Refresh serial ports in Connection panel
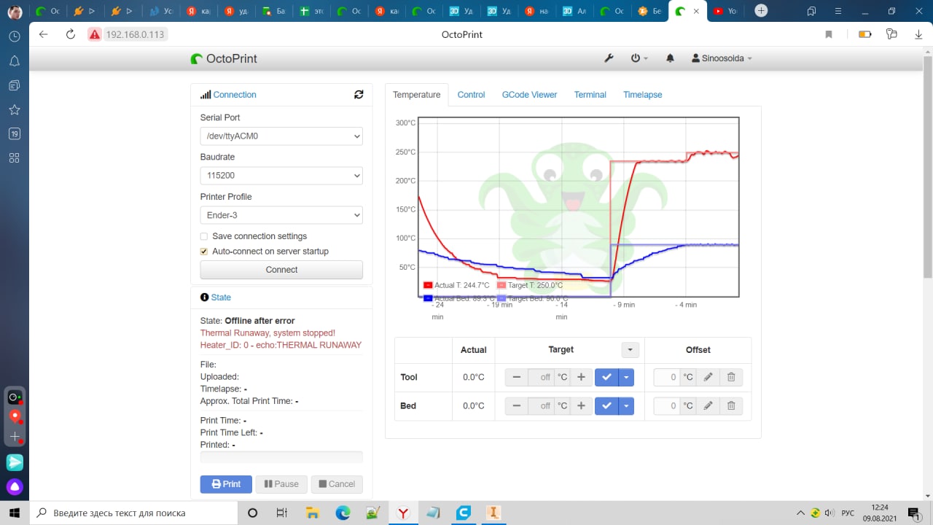Image resolution: width=933 pixels, height=525 pixels. 359,95
